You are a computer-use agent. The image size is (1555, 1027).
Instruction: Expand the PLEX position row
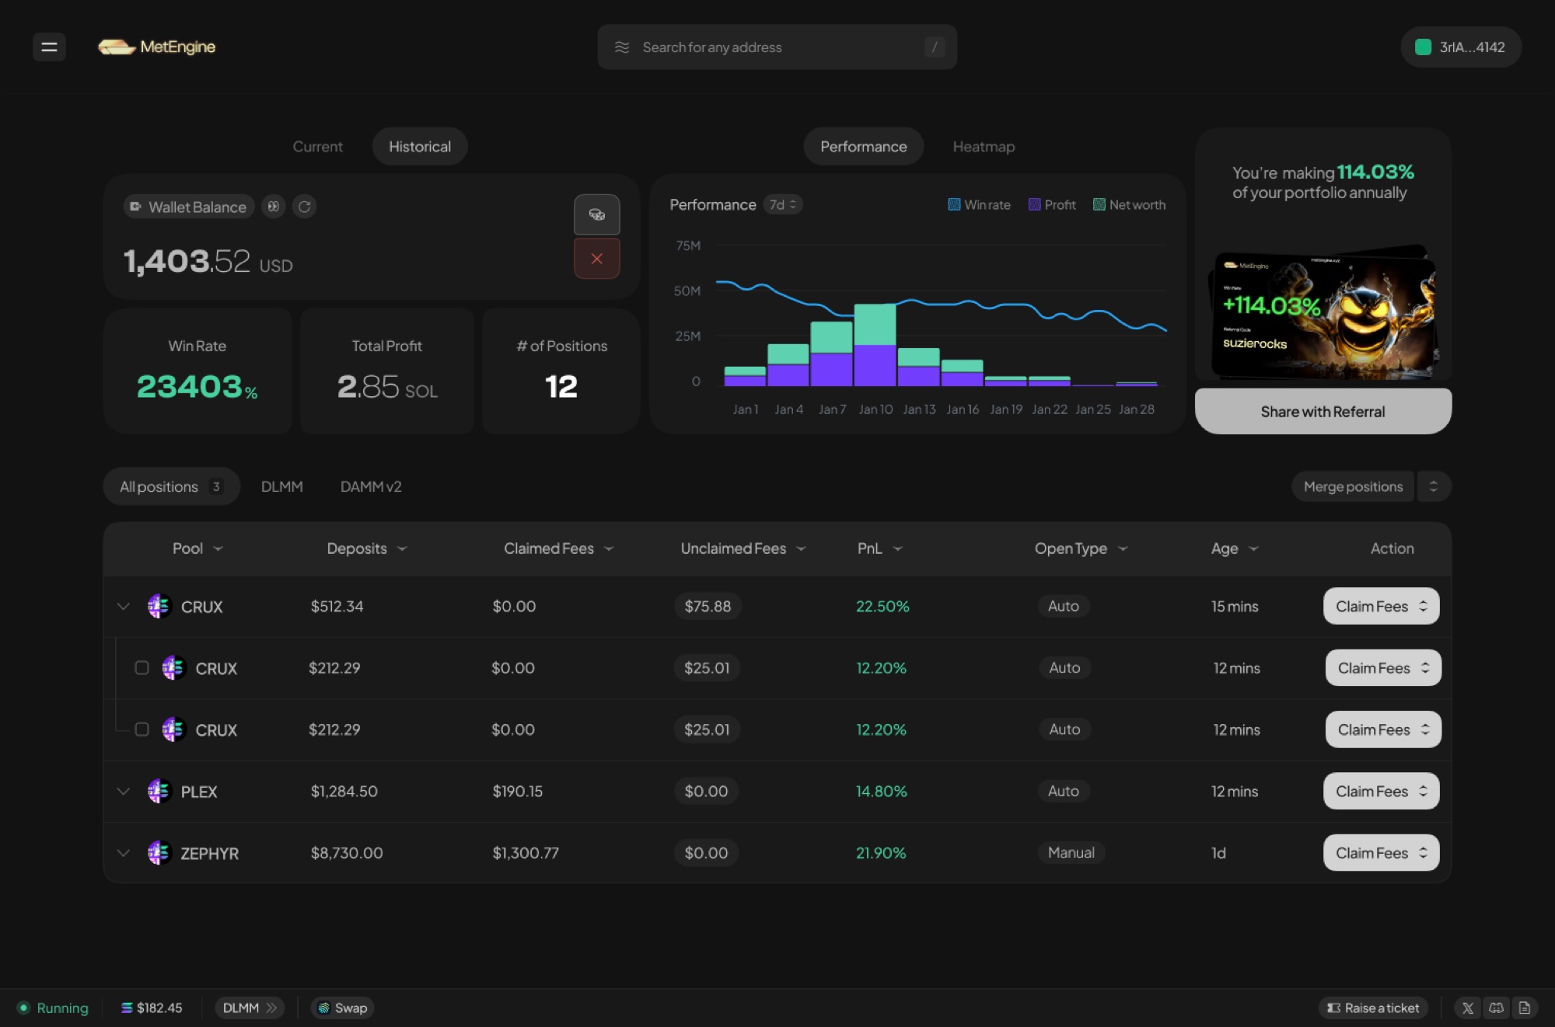point(123,791)
